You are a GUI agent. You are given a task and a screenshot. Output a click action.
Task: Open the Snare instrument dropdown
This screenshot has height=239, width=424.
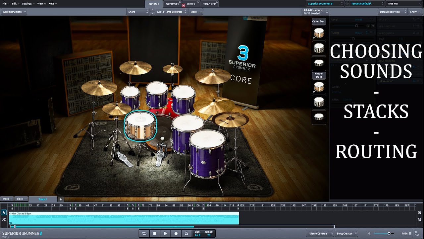coord(138,12)
